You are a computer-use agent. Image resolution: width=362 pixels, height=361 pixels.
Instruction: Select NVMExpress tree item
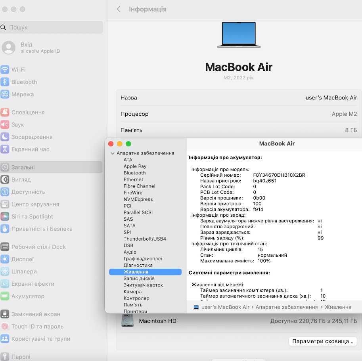(138, 199)
